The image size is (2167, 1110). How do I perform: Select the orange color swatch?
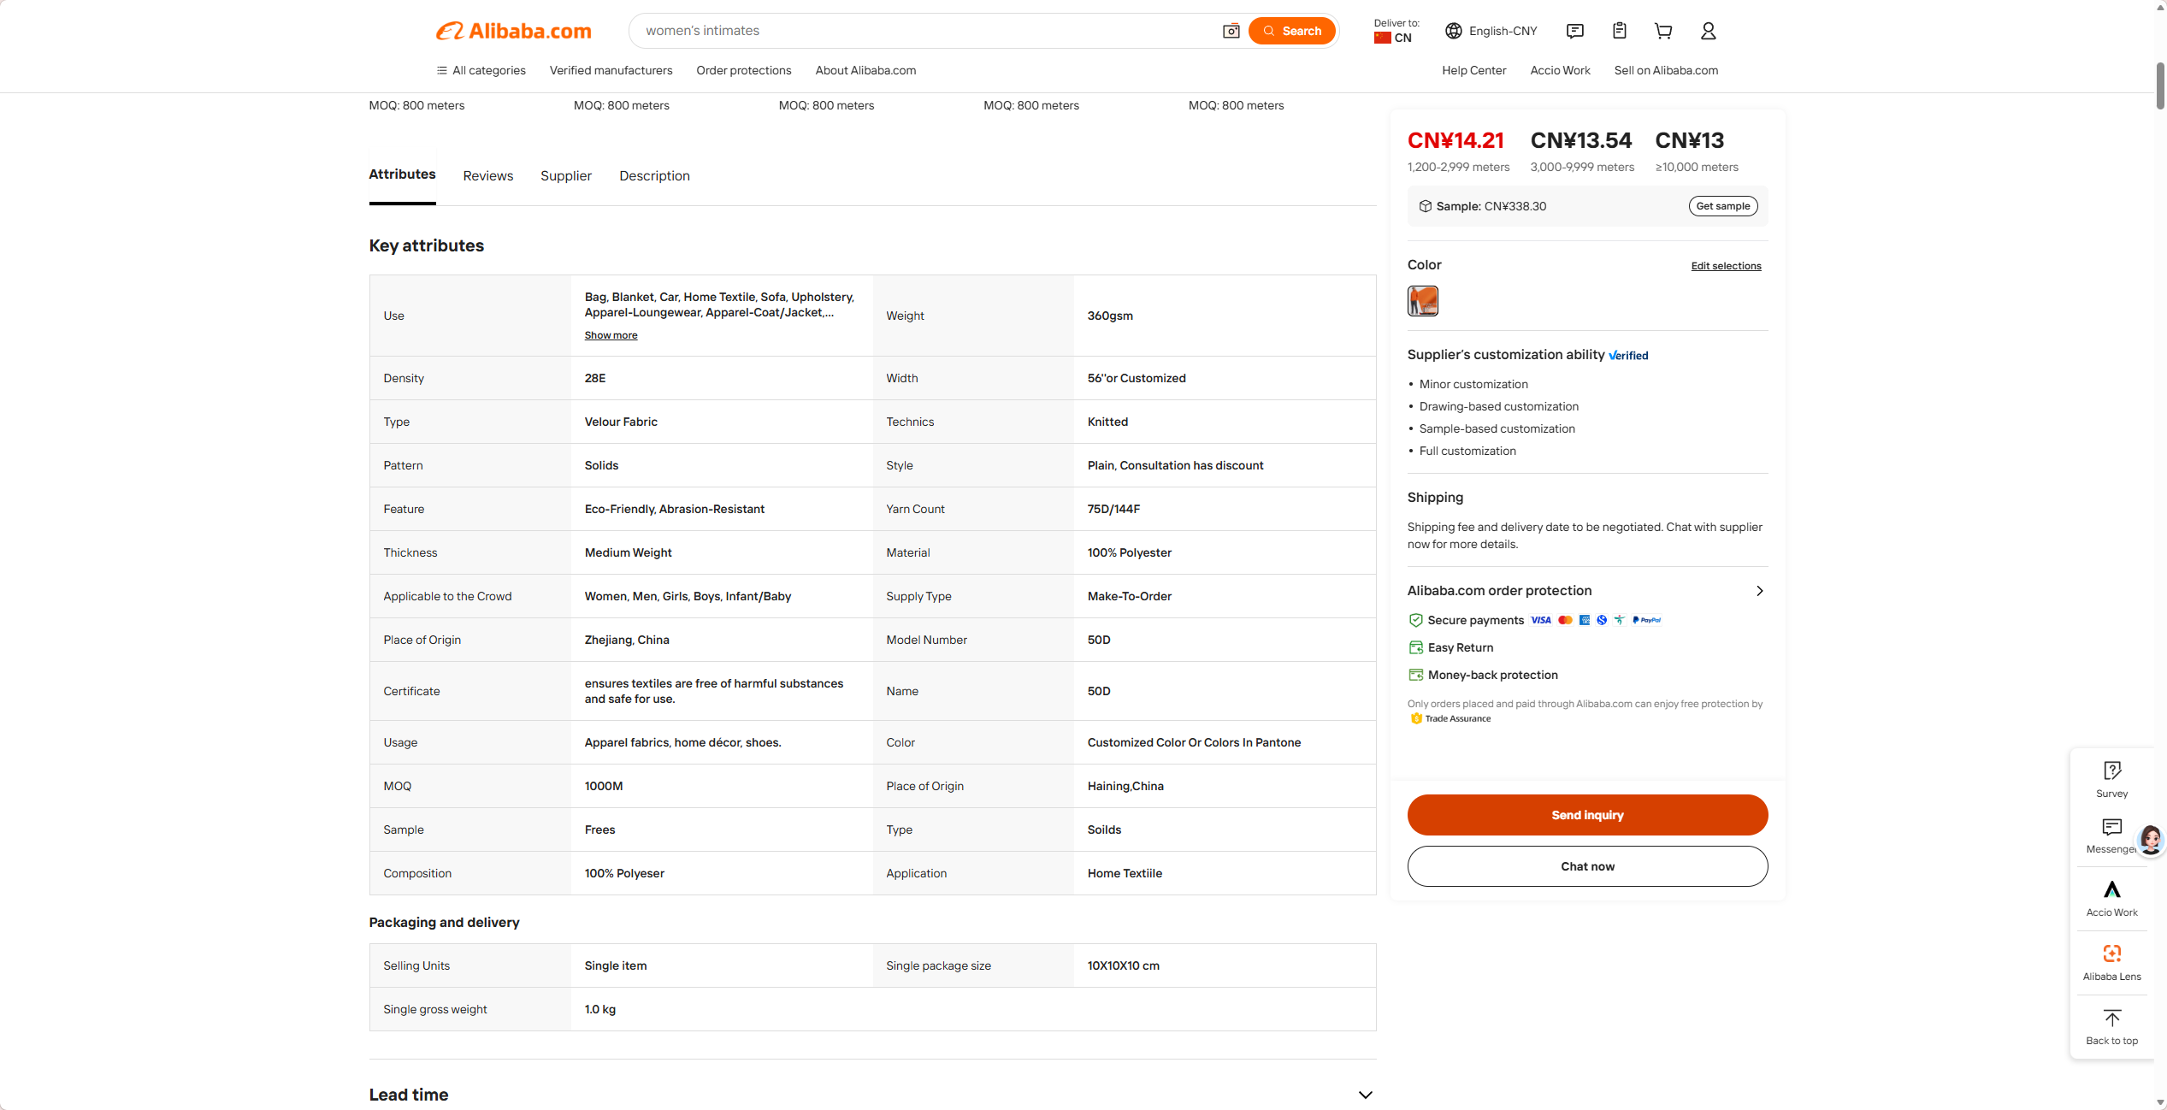[x=1422, y=301]
